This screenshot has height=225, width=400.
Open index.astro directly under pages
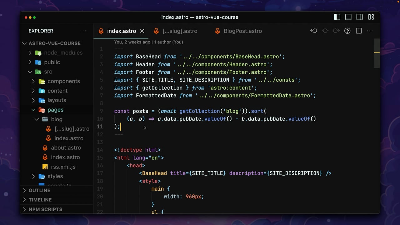click(65, 157)
